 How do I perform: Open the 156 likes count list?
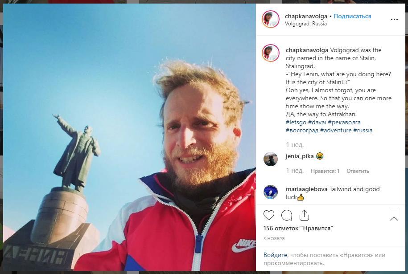(298, 229)
